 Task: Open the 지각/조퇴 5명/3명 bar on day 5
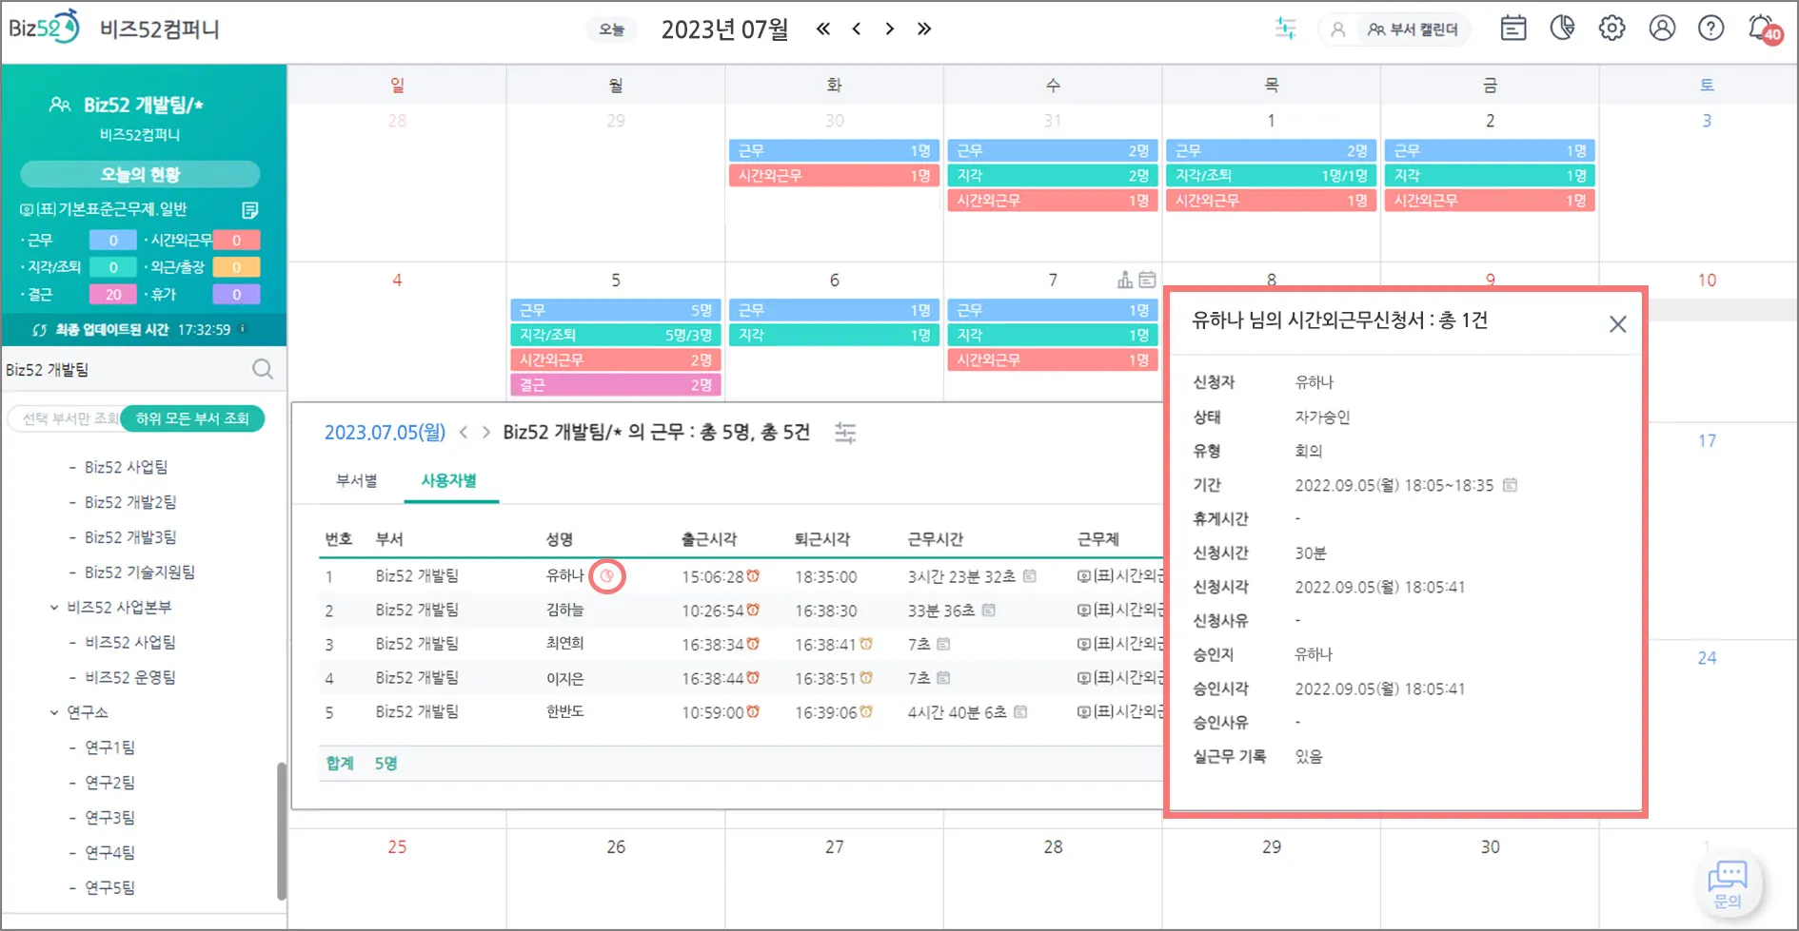pos(616,335)
